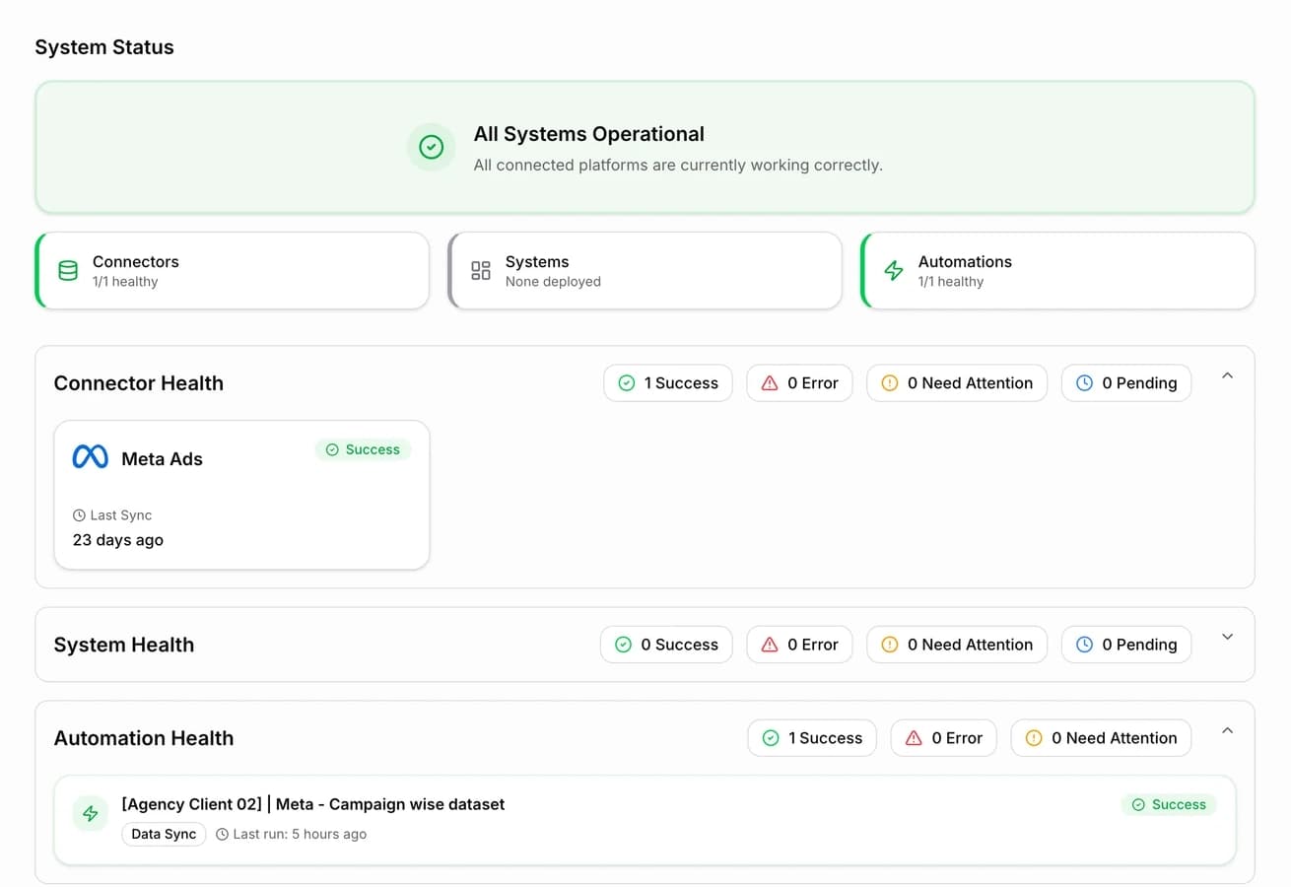The image size is (1291, 887).
Task: Filter Automation Health by 1 Success
Action: pos(812,738)
